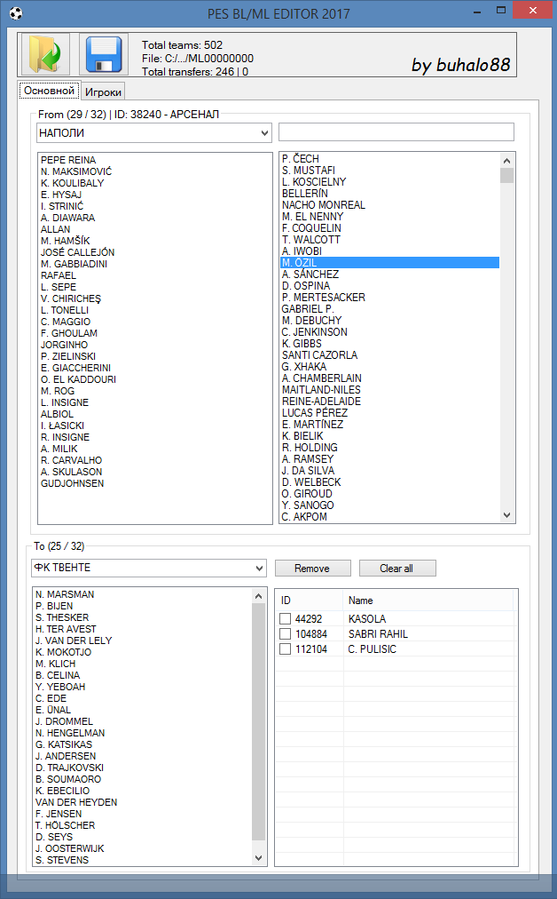
Task: Select VAN DER HEYDEN player
Action: click(x=76, y=802)
